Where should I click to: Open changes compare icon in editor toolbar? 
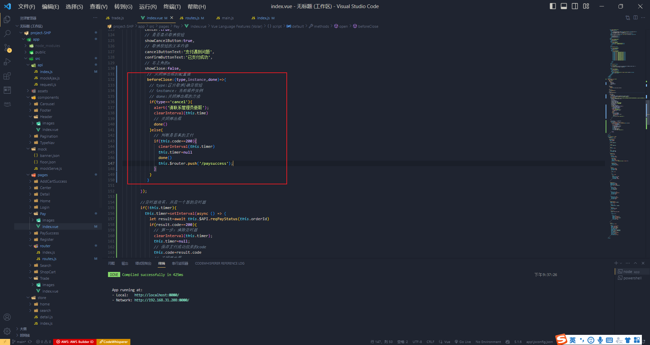point(628,18)
